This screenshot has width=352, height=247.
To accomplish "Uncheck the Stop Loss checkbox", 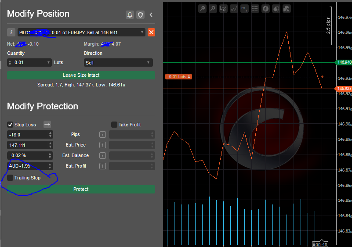I will pyautogui.click(x=10, y=125).
